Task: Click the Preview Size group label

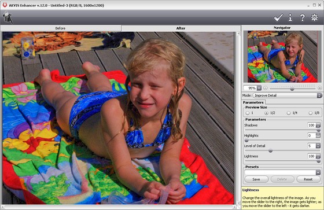Action: (256, 107)
